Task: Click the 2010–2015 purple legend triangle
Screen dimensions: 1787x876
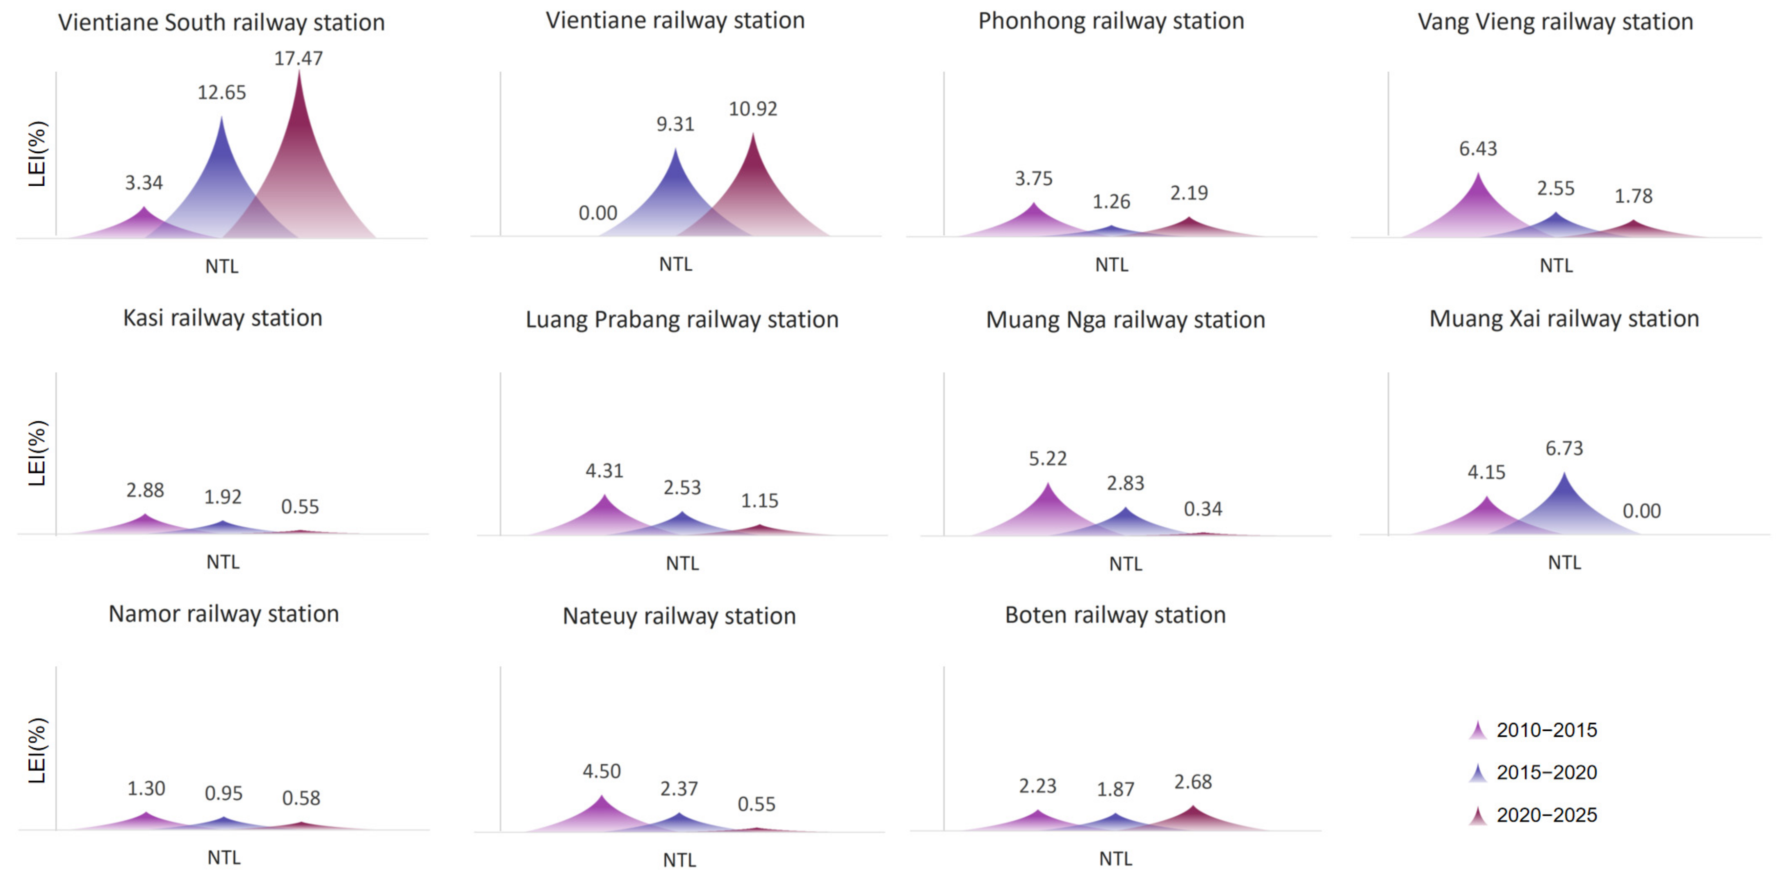Action: [1477, 731]
